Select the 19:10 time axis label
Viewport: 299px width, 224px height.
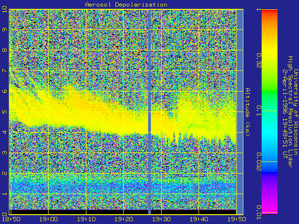pyautogui.click(x=86, y=219)
